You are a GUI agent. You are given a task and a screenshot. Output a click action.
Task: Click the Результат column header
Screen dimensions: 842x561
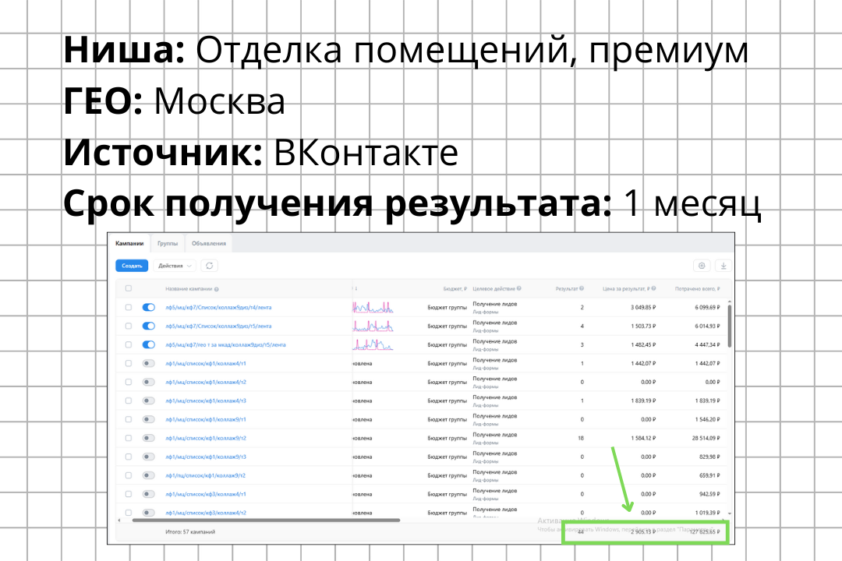pos(566,289)
